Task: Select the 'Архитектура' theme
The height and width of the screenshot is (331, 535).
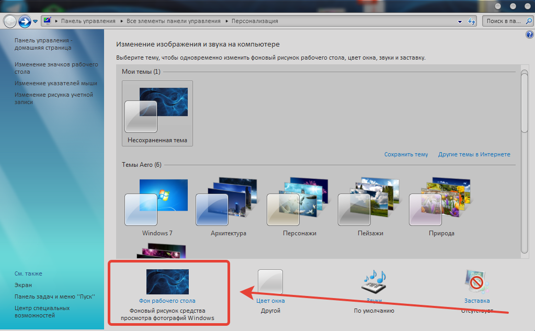Action: (x=228, y=207)
